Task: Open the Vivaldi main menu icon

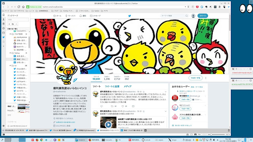Action: [x=4, y=3]
